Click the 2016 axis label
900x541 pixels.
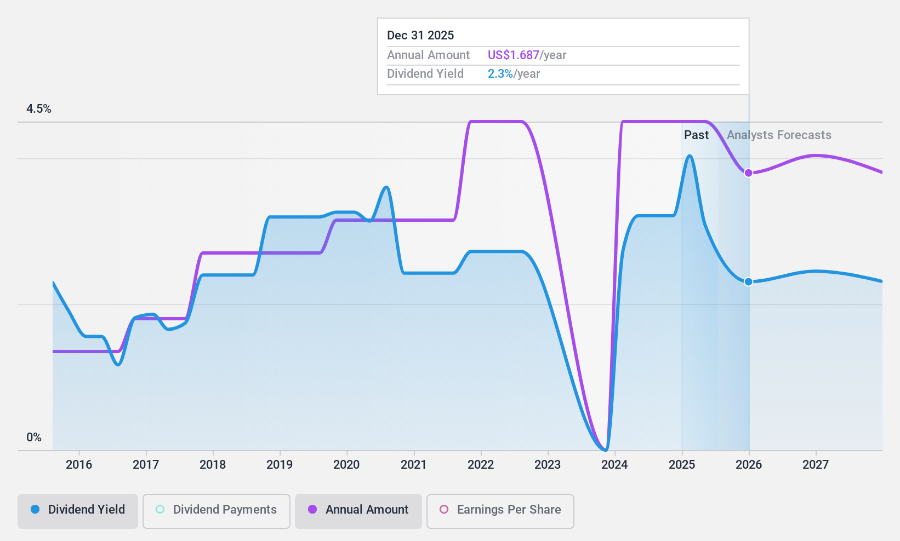pyautogui.click(x=79, y=465)
